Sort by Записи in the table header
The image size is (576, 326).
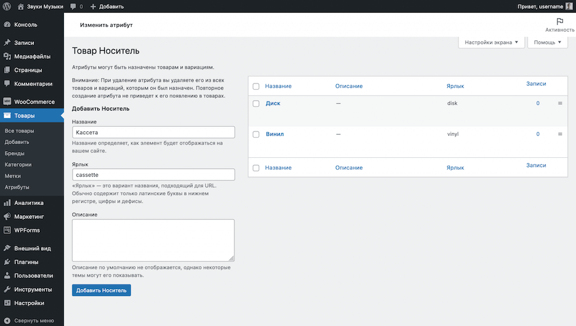click(x=536, y=84)
